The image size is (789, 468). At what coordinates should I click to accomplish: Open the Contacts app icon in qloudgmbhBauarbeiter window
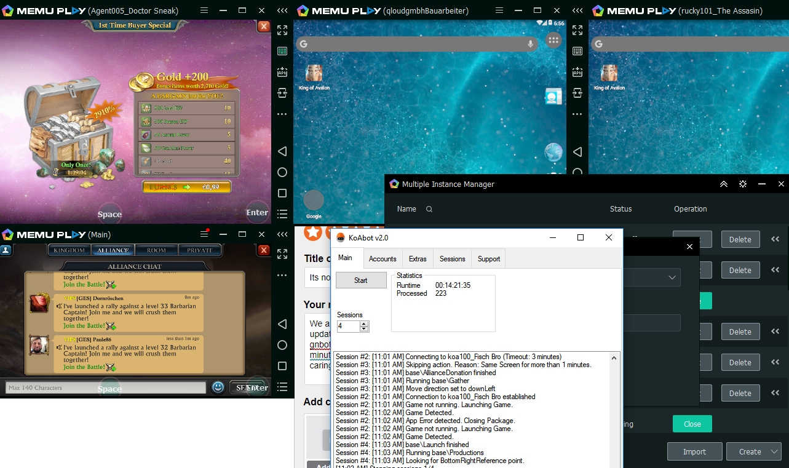[553, 97]
